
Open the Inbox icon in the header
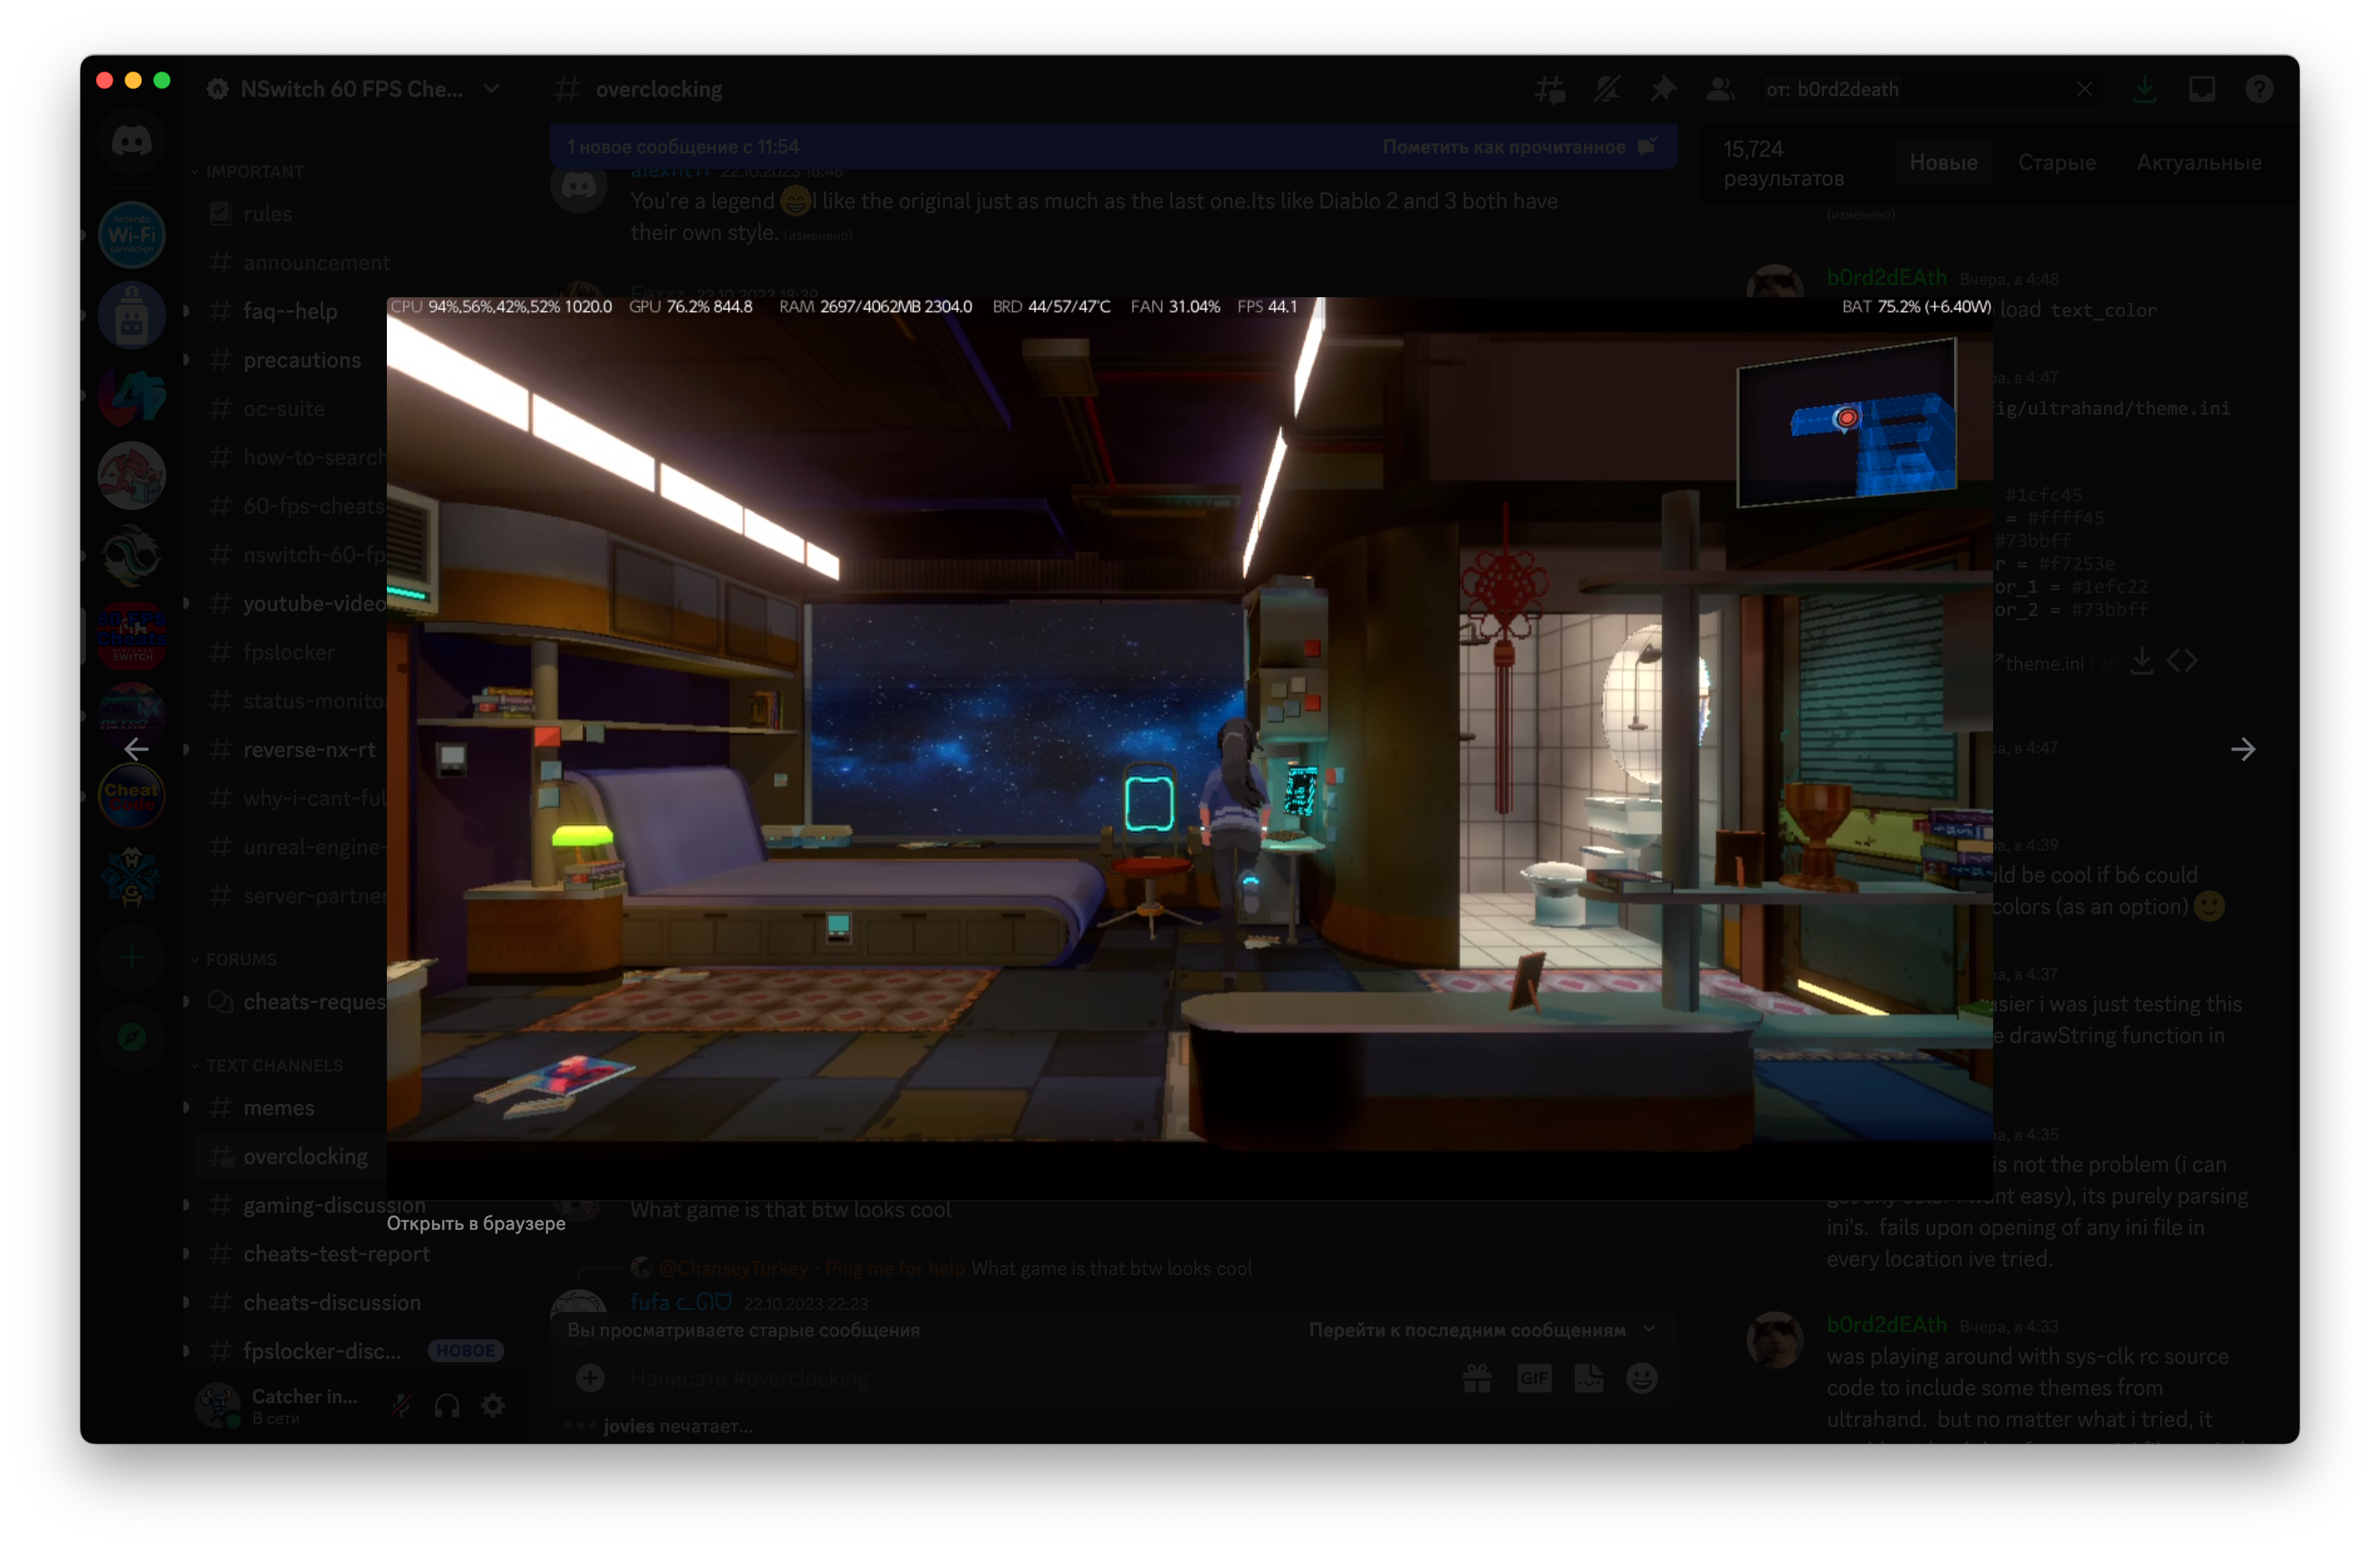point(2201,89)
